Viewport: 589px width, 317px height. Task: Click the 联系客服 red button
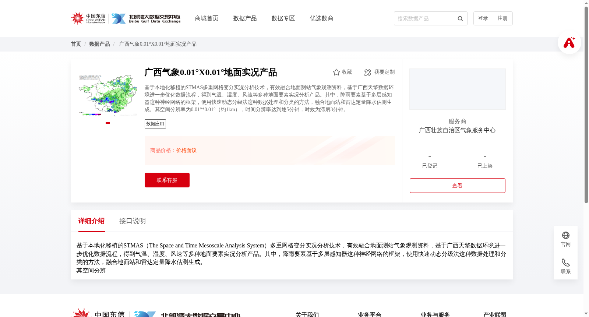[167, 180]
